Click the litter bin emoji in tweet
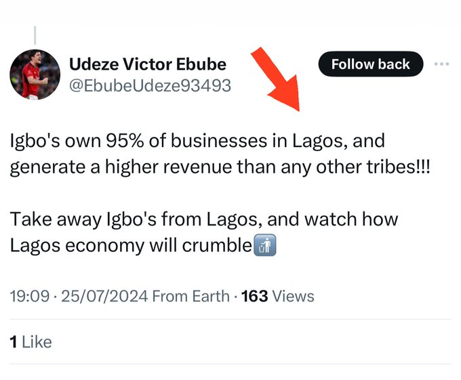This screenshot has height=380, width=461. [x=264, y=247]
